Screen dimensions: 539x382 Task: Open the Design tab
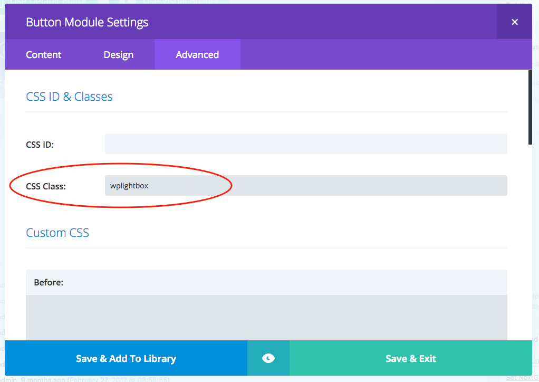118,55
